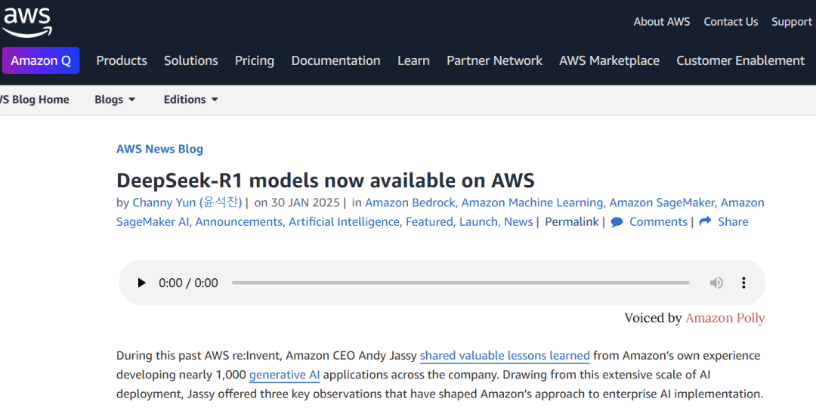This screenshot has height=408, width=816.
Task: Follow the generative AI hyperlink
Action: 284,376
